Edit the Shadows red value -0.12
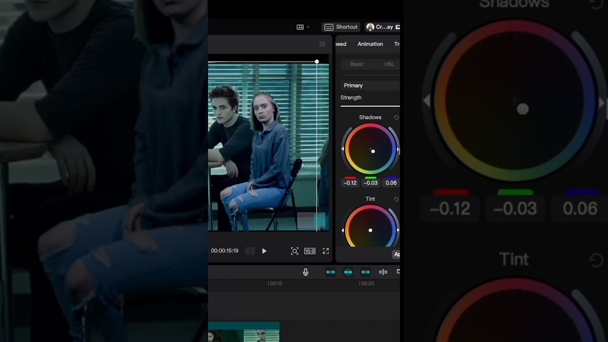608x342 pixels. coord(350,183)
